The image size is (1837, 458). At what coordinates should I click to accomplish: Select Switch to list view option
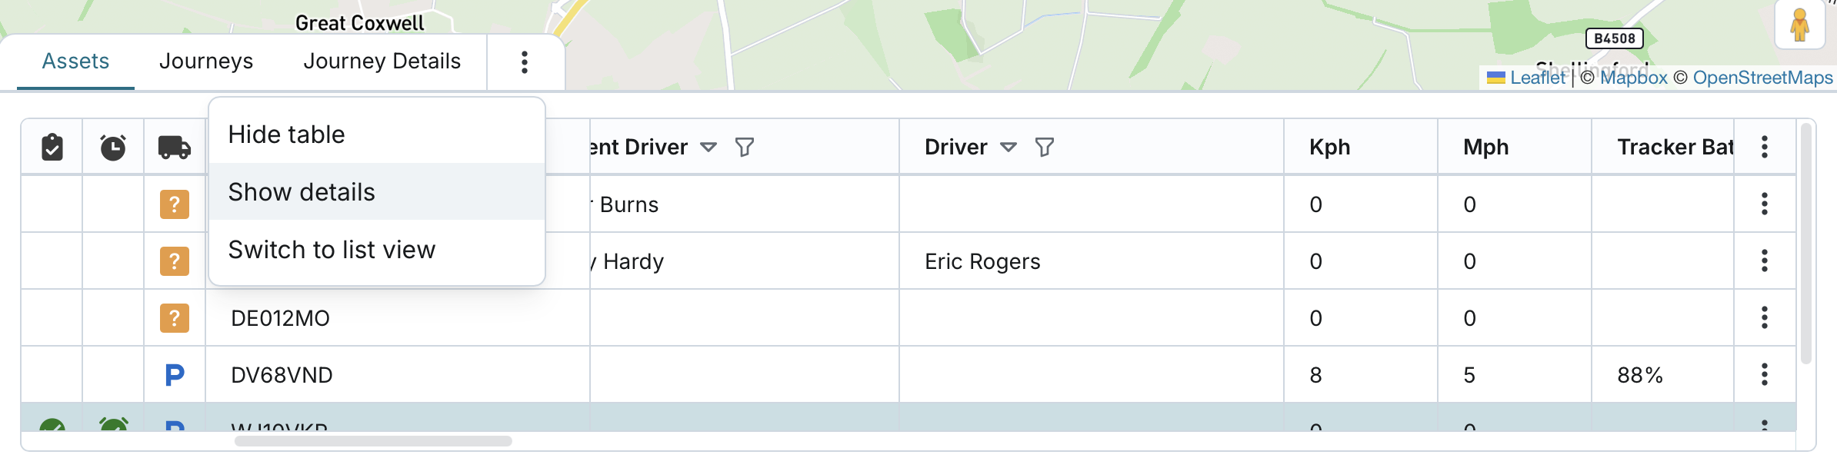(x=332, y=250)
